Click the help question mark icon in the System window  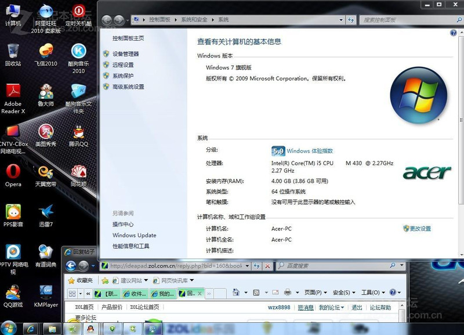point(454,33)
